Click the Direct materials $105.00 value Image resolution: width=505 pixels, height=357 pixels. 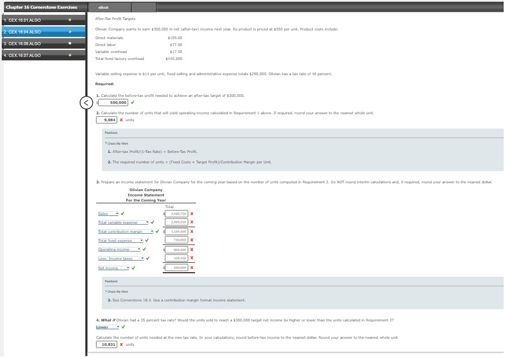click(x=175, y=38)
